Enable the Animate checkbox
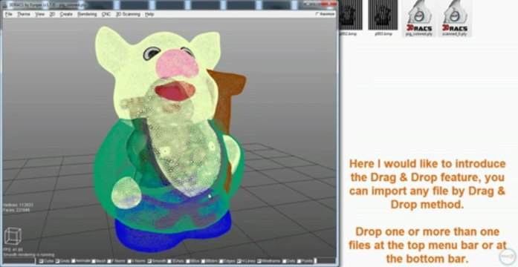Viewport: 518px width, 267px height. click(x=74, y=261)
